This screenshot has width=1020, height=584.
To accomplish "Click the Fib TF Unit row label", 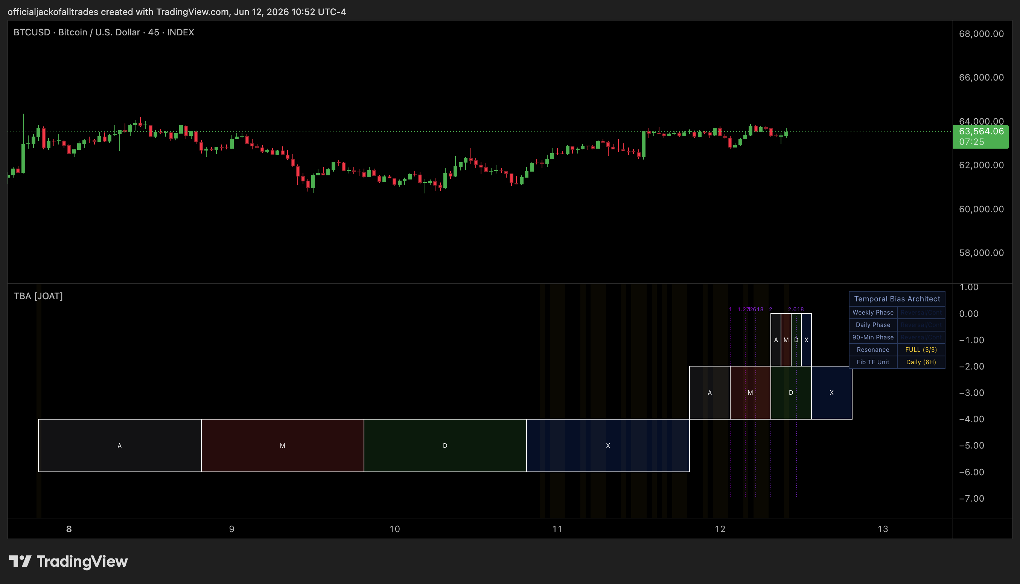I will click(x=873, y=362).
